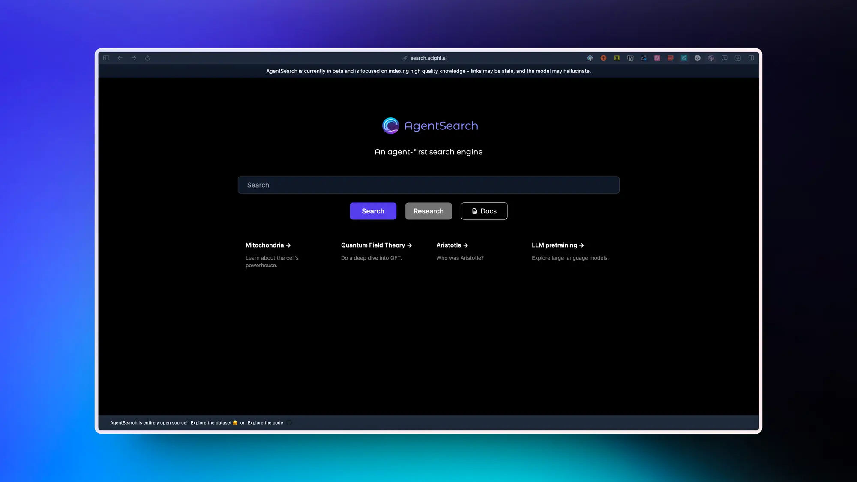Click the Research button
This screenshot has width=857, height=482.
428,211
